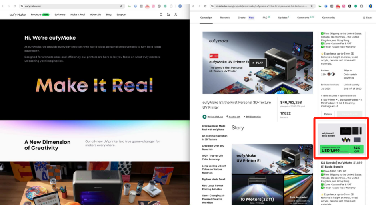
Task: Click the eufyMake logo in site header
Action: pos(17,14)
